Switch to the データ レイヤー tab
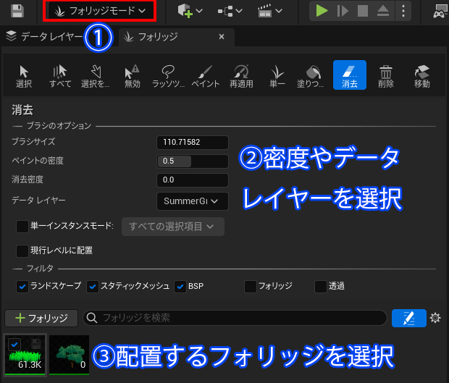Screen dimensions: 449x383 tap(44, 36)
